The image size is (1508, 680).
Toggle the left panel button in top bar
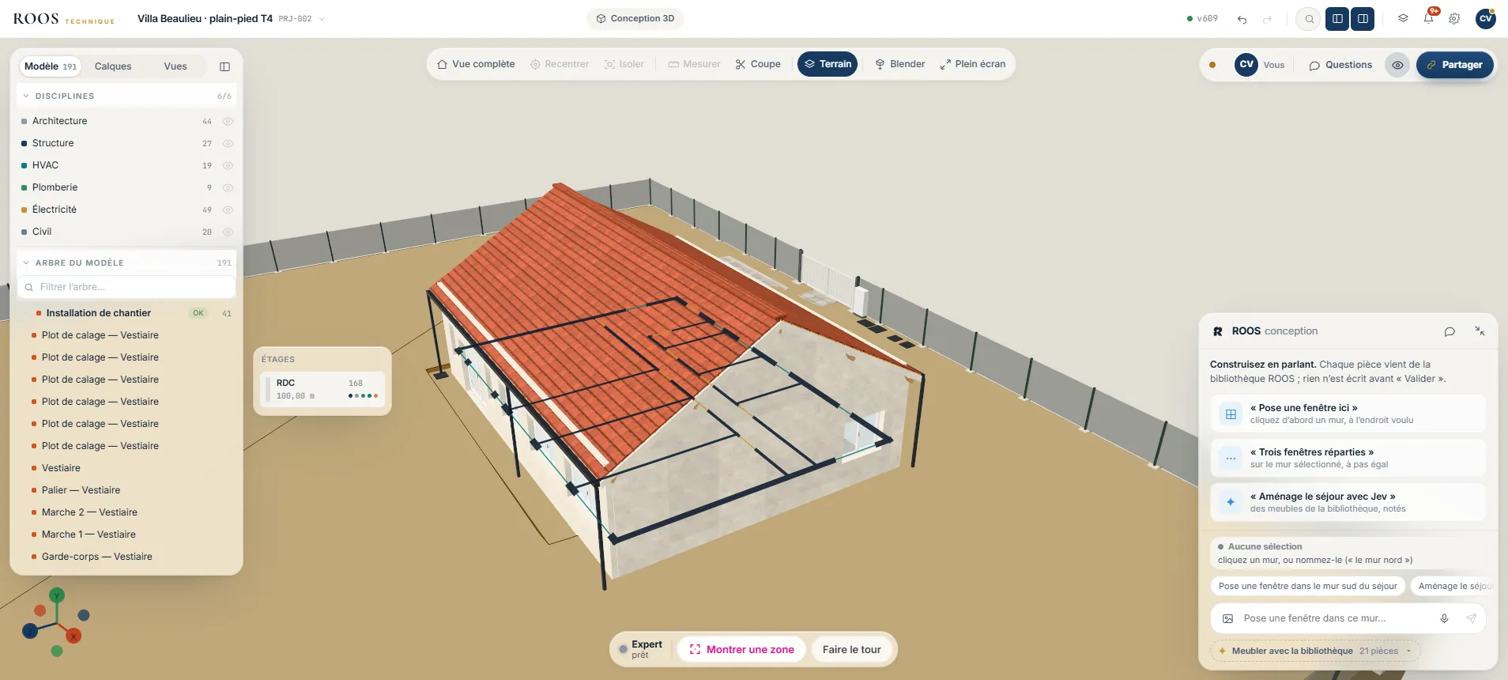1337,19
